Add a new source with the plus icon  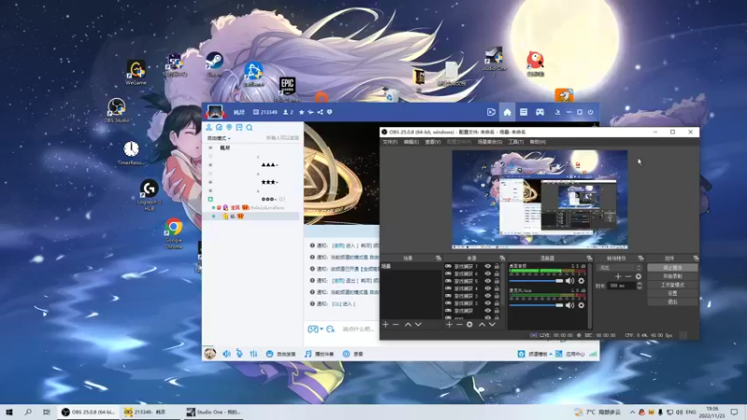449,324
